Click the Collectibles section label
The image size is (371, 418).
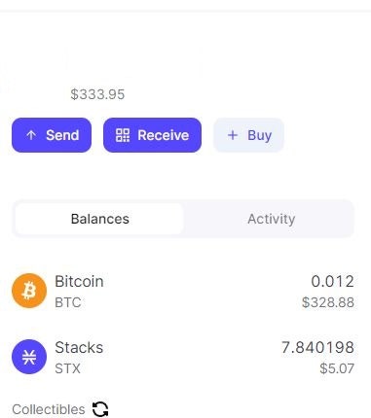[49, 409]
